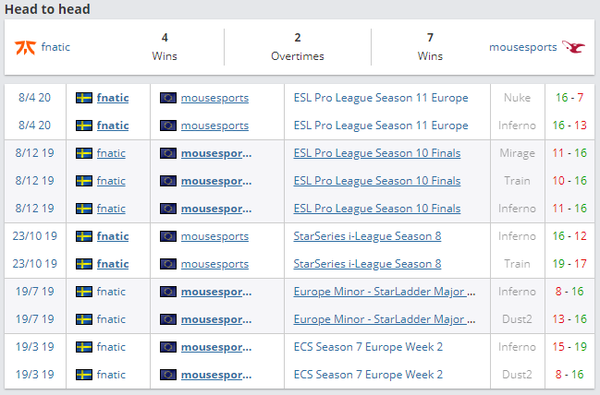Open ESL Pro League Season 11 Europe Nuke match
This screenshot has width=600, height=395.
381,98
